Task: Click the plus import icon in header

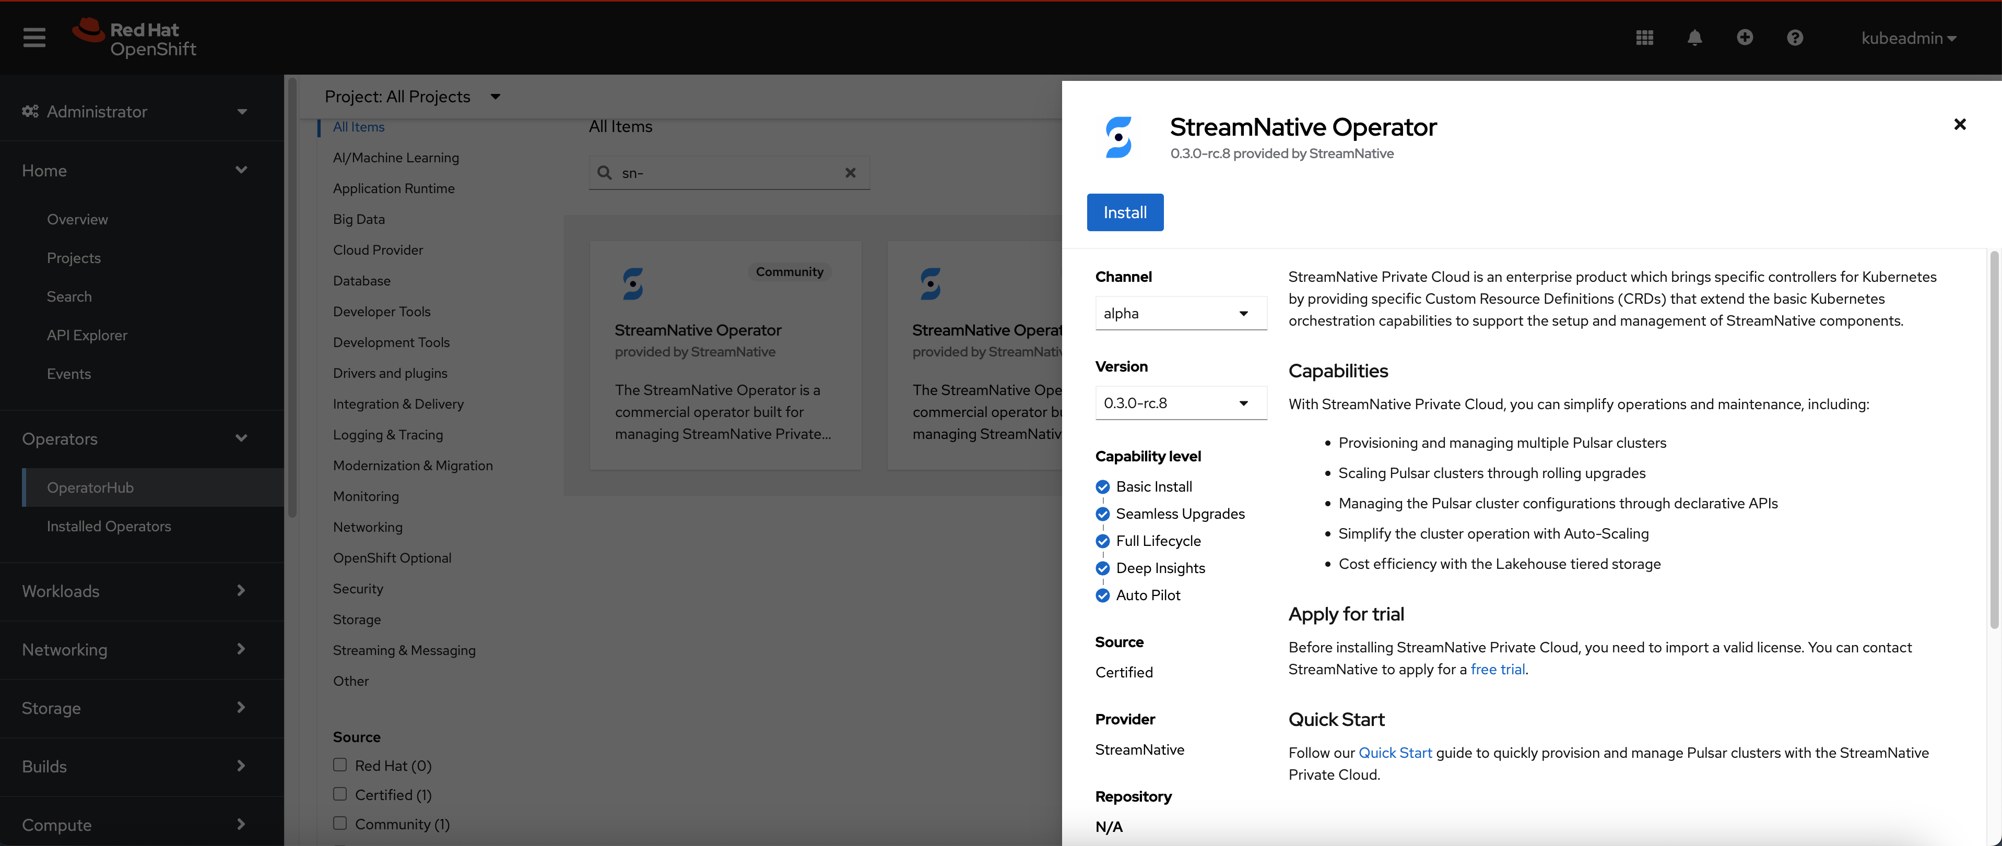Action: pyautogui.click(x=1745, y=37)
